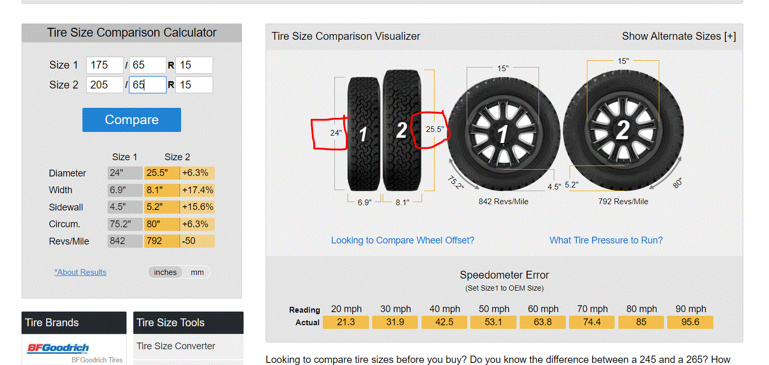769x365 pixels.
Task: Expand Show Alternate Sizes [+]
Action: (679, 36)
